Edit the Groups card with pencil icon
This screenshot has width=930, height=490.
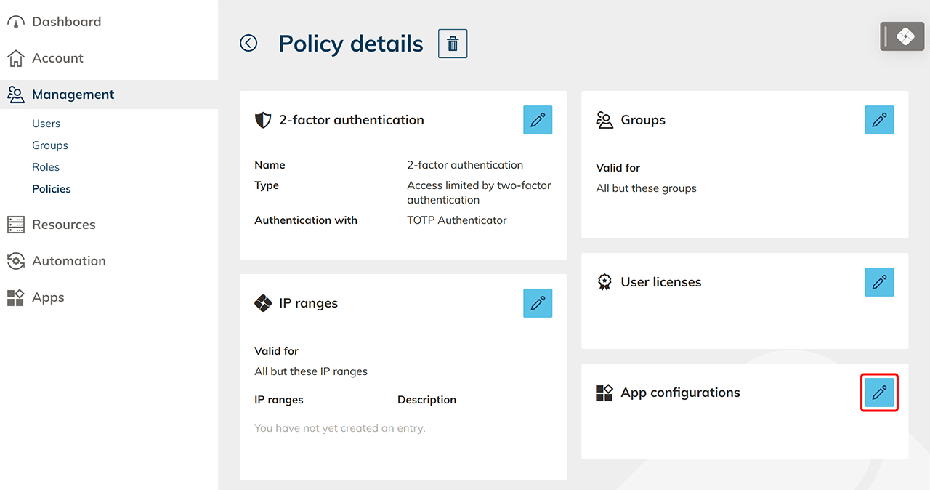point(879,120)
